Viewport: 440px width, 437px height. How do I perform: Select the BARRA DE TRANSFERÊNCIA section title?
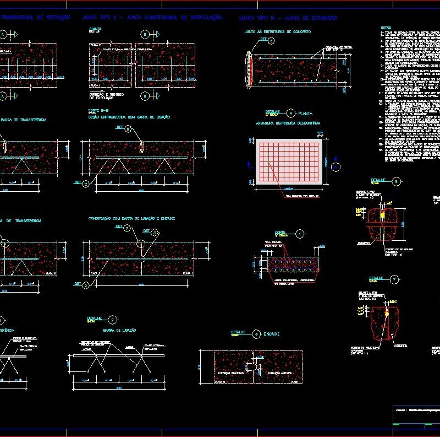[x=23, y=119]
